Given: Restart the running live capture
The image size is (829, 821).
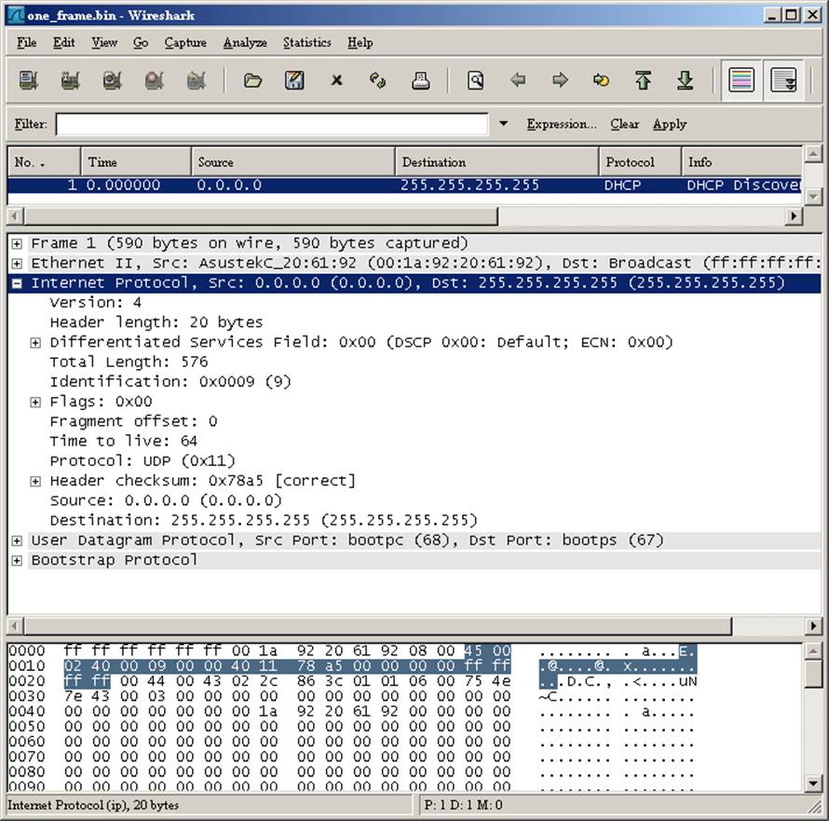Looking at the screenshot, I should (197, 80).
